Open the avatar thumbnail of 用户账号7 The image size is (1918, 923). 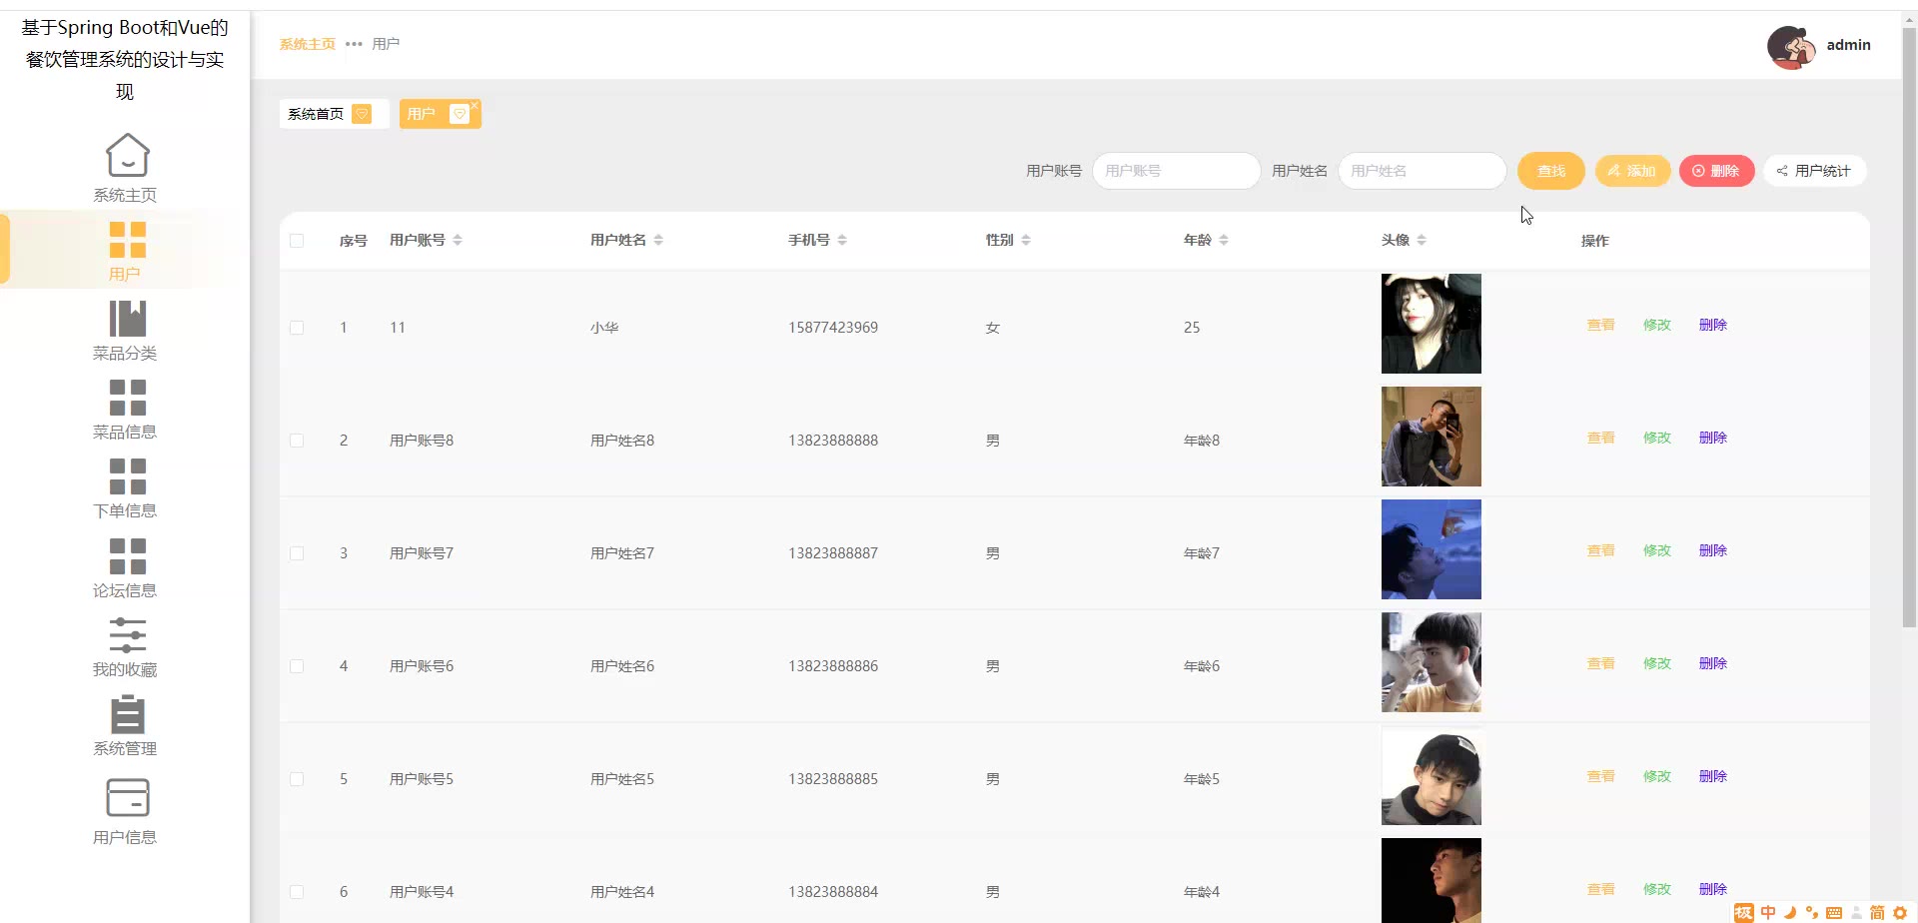coord(1431,549)
